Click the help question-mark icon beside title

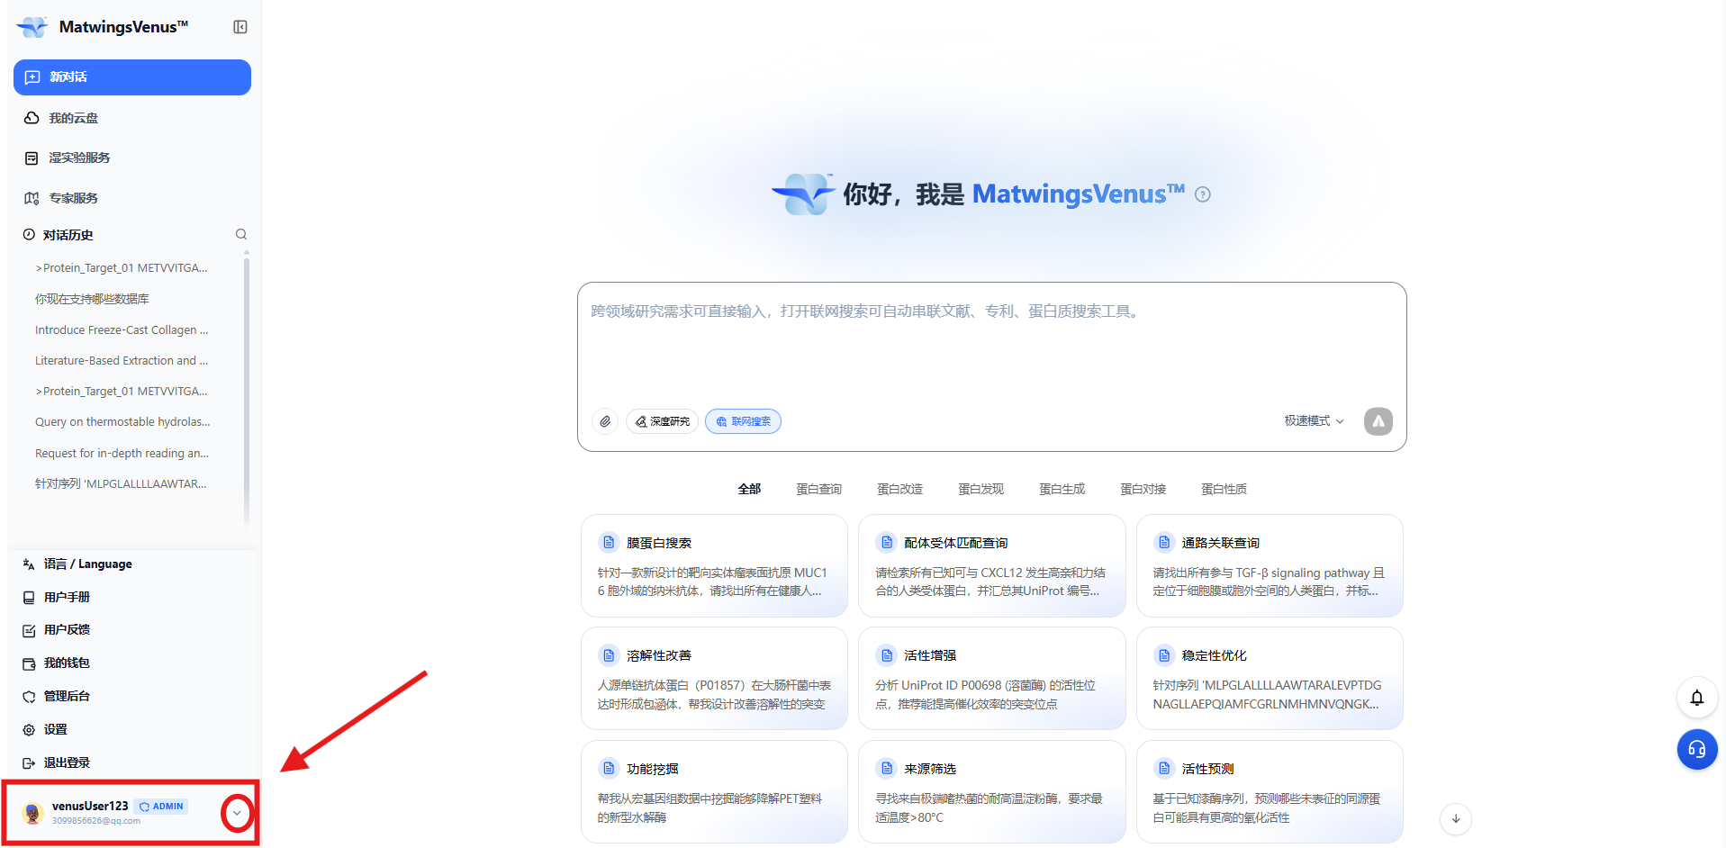click(x=1203, y=194)
